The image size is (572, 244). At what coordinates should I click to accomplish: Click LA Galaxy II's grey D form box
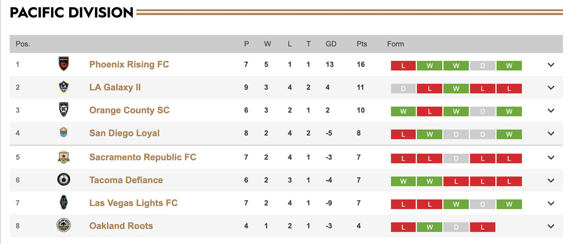(x=403, y=88)
